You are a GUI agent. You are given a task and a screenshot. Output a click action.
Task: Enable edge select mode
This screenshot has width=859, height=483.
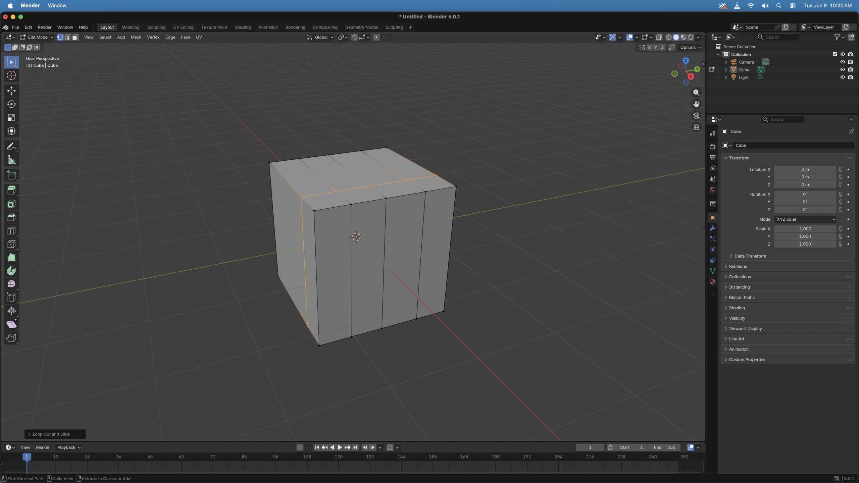[68, 37]
